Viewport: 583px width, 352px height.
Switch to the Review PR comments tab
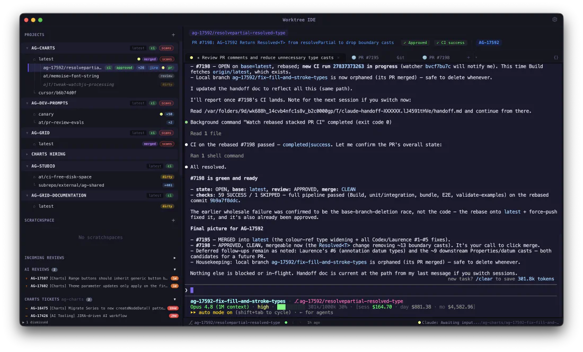[x=266, y=58]
